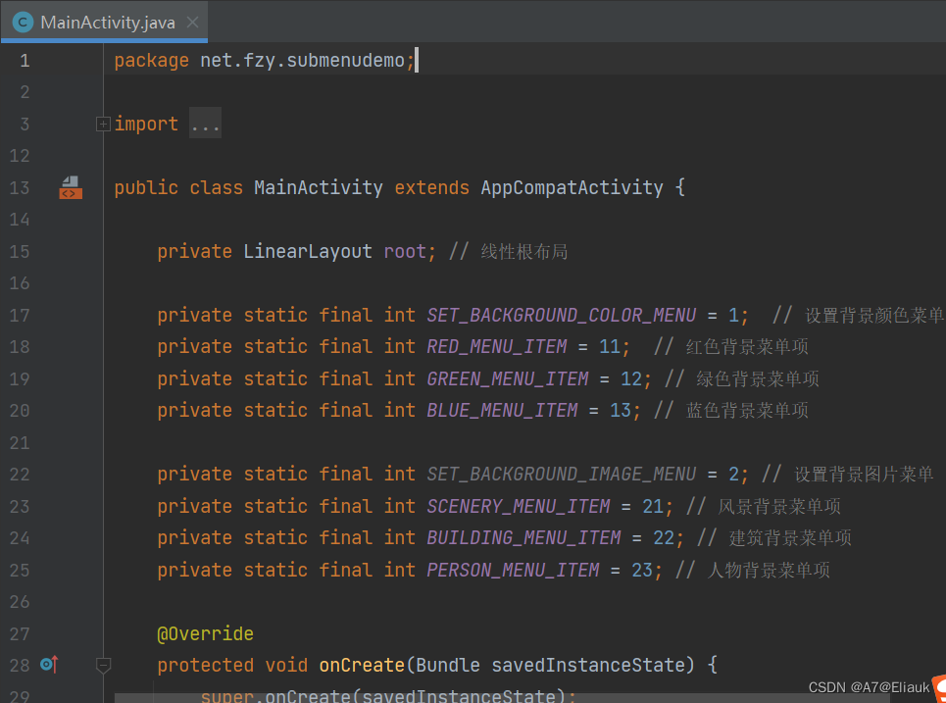Click SET_BACKGROUND_COLOR_MENU constant
Image resolution: width=946 pixels, height=703 pixels.
(x=561, y=315)
